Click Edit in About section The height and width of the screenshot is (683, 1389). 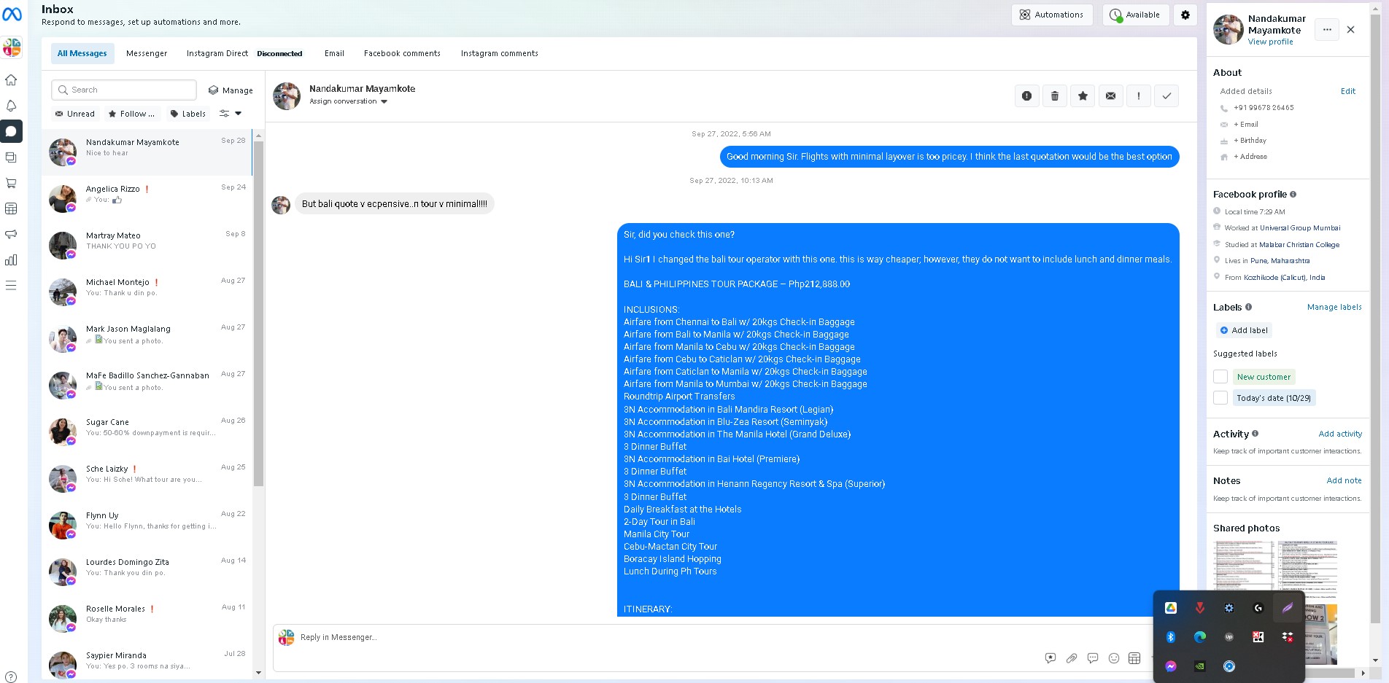(x=1348, y=91)
